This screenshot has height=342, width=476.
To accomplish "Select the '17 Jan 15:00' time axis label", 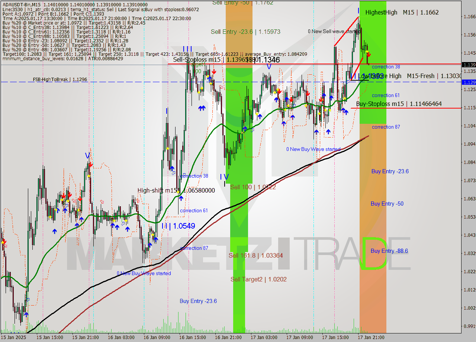I will pos(335,338).
